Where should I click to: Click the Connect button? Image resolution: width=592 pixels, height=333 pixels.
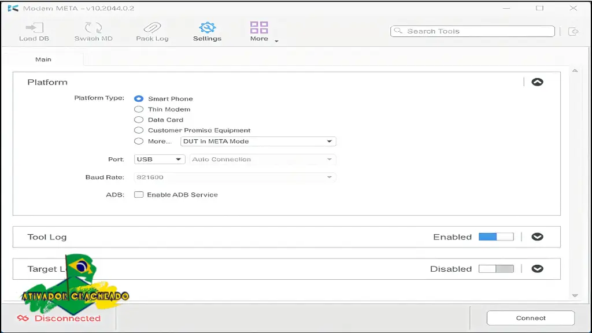tap(531, 318)
